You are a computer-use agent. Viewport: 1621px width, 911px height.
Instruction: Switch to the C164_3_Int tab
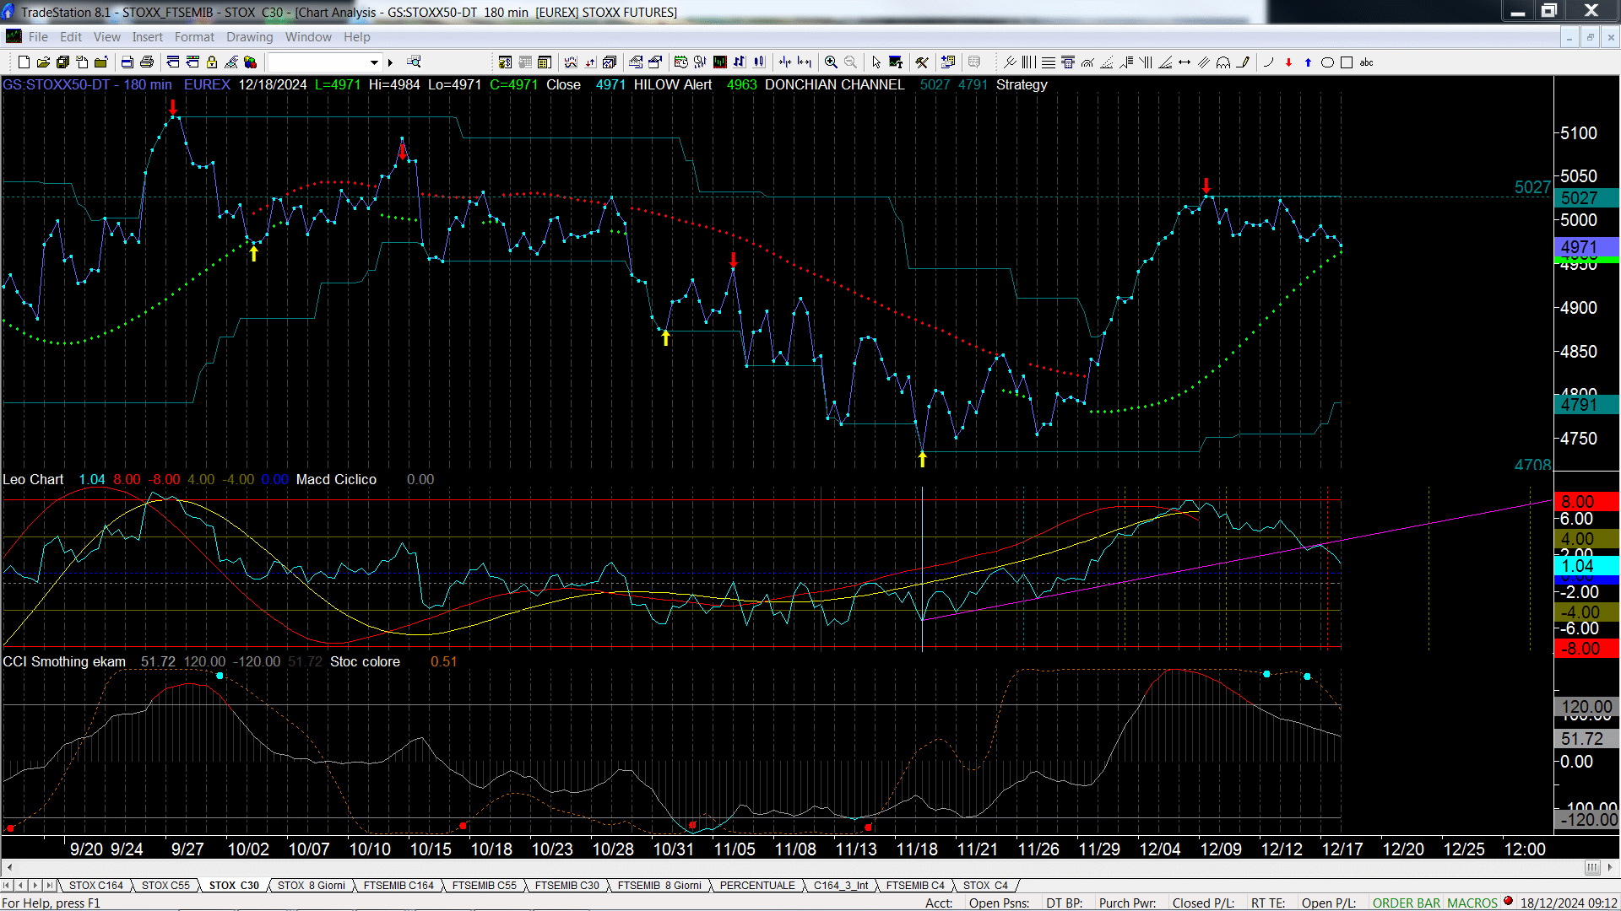click(841, 886)
